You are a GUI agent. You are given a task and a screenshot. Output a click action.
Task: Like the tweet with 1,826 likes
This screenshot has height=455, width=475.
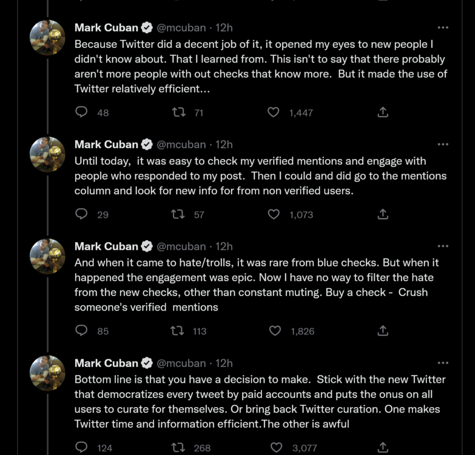click(275, 331)
